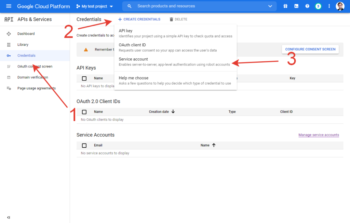Click the user profile avatar
350x223 pixels.
(340, 6)
